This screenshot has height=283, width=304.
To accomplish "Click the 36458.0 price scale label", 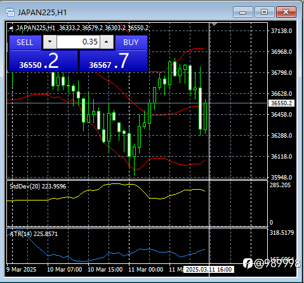I will pos(281,115).
